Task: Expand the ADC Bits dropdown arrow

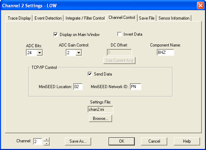Action: [39, 53]
